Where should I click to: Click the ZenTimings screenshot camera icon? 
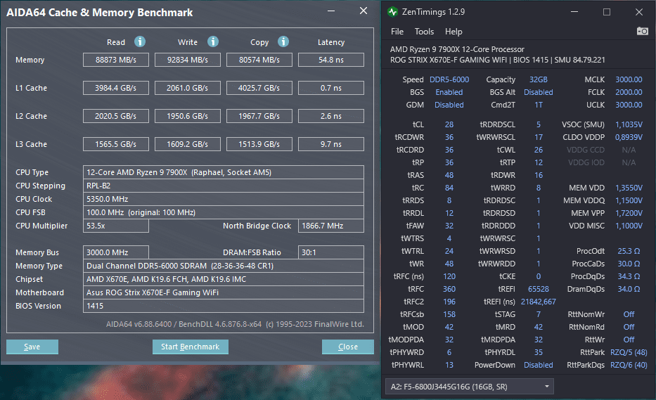pos(642,31)
